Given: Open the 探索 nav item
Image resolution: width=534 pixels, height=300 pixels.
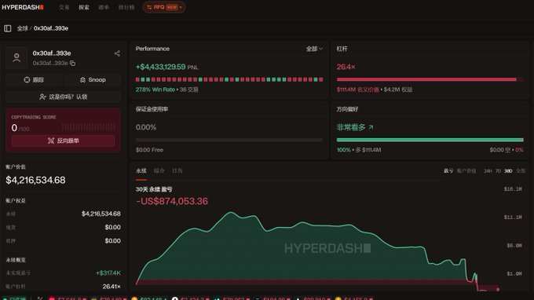Looking at the screenshot, I should point(84,7).
